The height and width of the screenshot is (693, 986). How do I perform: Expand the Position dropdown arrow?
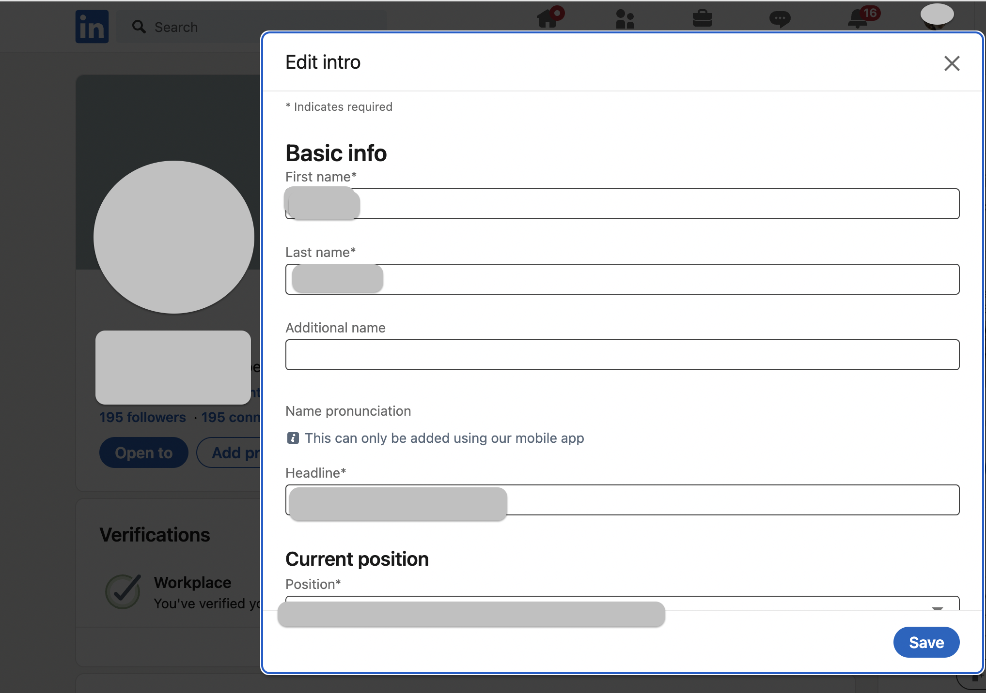[x=937, y=608]
